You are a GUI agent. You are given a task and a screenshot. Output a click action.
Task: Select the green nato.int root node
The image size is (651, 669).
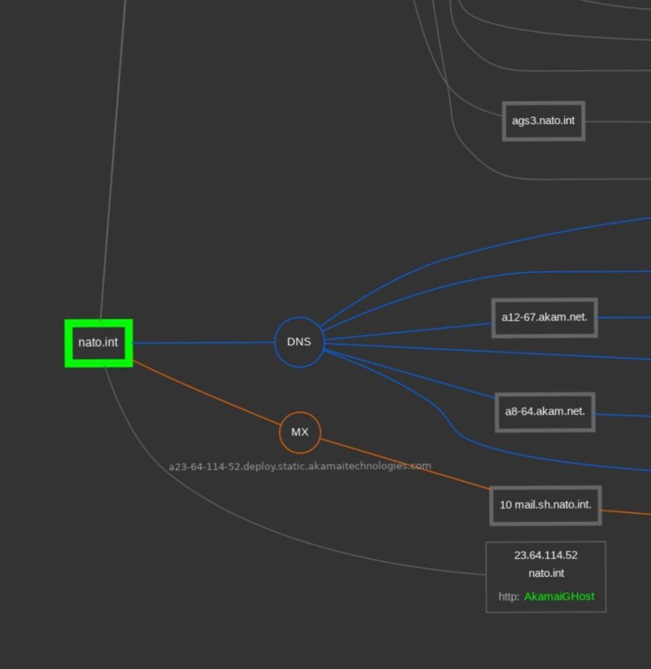99,343
